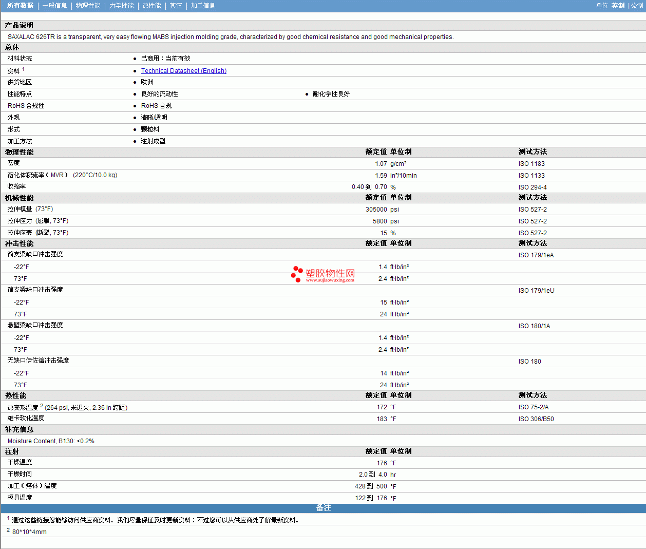The image size is (646, 549).
Task: Select the 所有数据 tab
Action: 20,6
